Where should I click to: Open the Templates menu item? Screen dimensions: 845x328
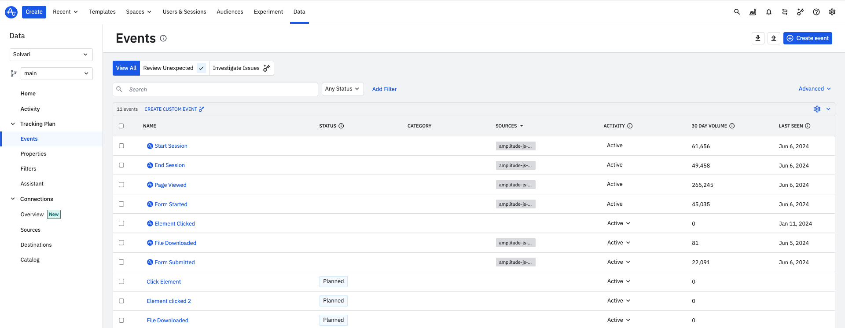pos(102,12)
